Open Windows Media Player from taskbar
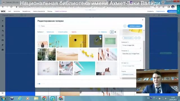The width and height of the screenshot is (180, 101). click(28, 98)
